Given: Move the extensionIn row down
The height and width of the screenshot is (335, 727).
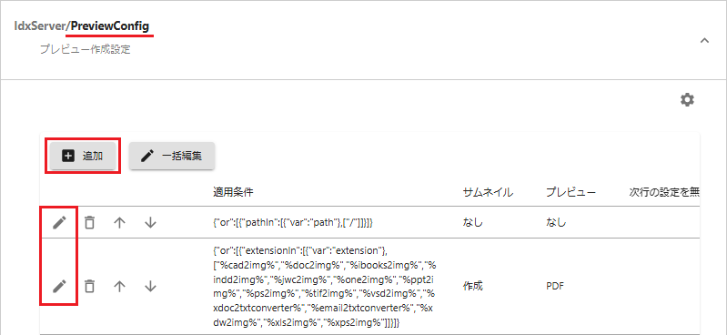Looking at the screenshot, I should coord(150,286).
